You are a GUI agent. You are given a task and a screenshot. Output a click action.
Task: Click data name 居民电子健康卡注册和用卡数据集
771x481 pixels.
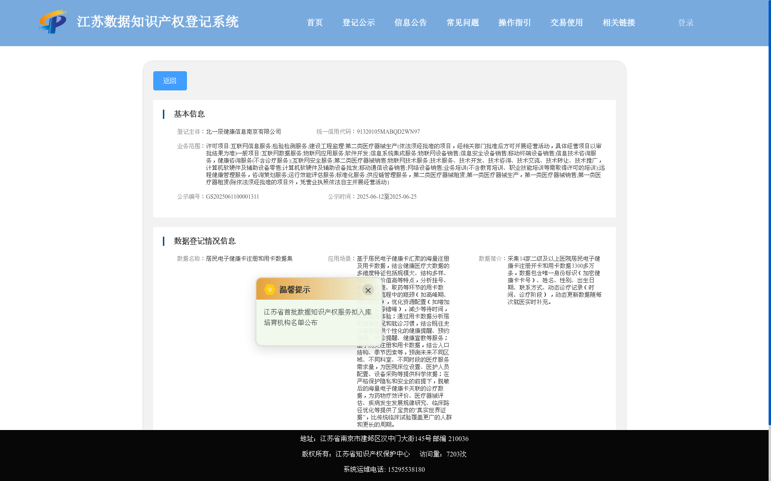[250, 259]
